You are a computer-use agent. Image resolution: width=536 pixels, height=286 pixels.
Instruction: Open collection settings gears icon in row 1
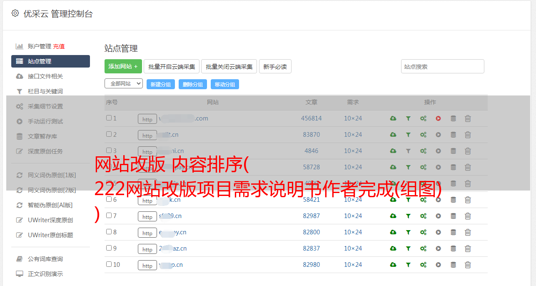point(423,118)
